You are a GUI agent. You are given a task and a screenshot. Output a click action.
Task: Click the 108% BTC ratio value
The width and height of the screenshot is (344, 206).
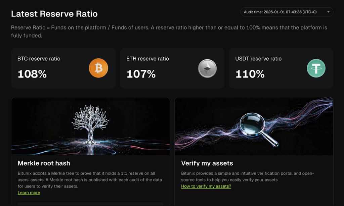click(x=32, y=74)
